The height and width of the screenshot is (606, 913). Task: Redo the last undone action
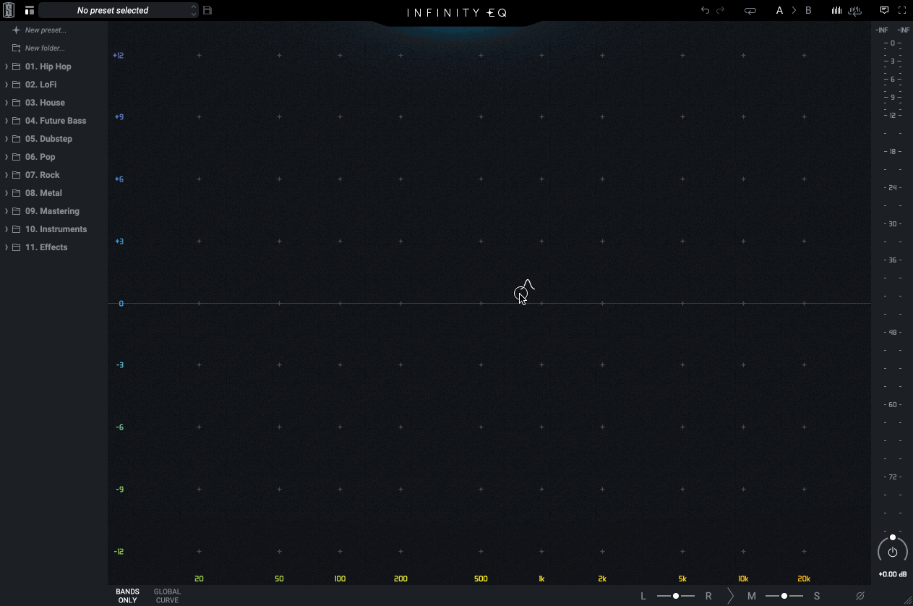click(720, 10)
